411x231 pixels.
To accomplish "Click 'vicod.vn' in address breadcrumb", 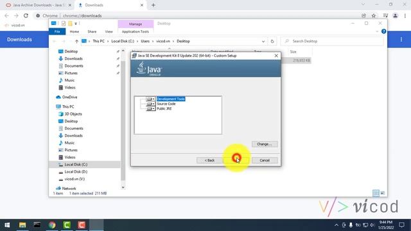I will 163,41.
